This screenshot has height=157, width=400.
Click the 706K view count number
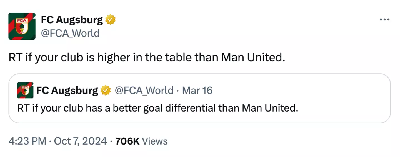coord(127,141)
